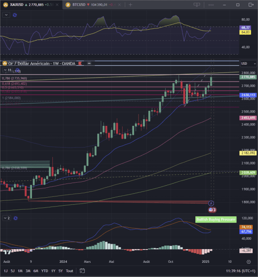Image resolution: width=258 pixels, height=277 pixels.
Task: Open the USD currency dropdown
Action: [248, 63]
